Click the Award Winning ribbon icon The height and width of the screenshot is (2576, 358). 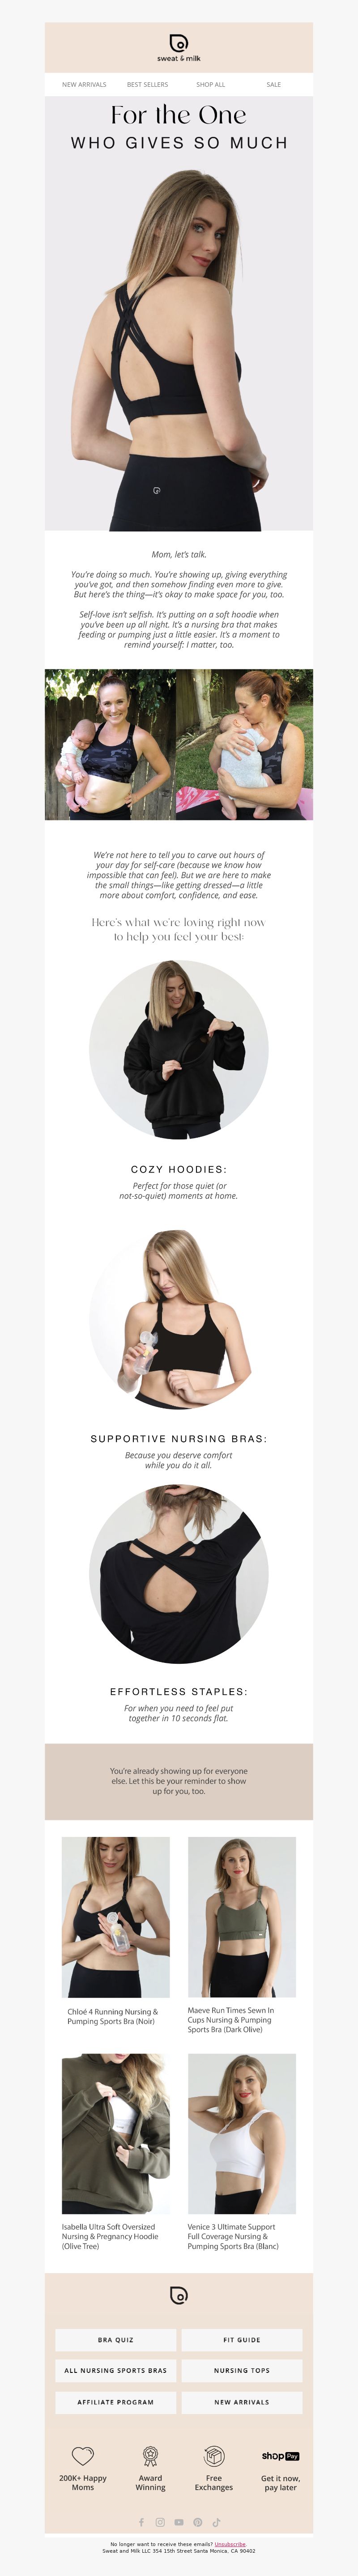pos(150,2455)
